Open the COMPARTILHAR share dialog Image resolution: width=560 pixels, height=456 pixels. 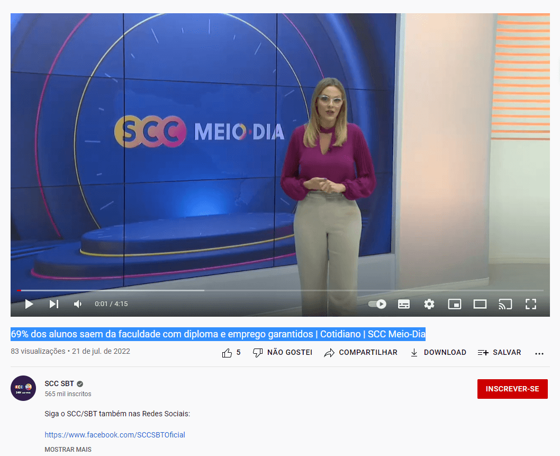[x=360, y=353]
